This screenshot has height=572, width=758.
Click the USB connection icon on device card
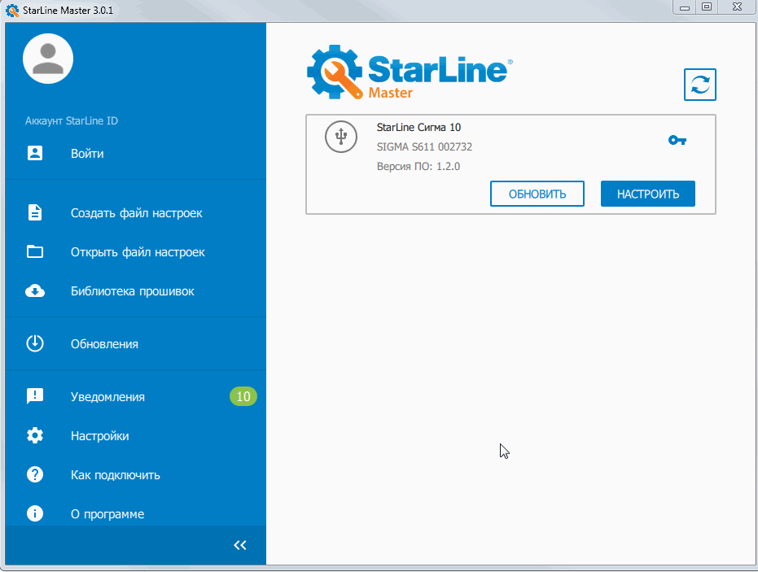340,136
